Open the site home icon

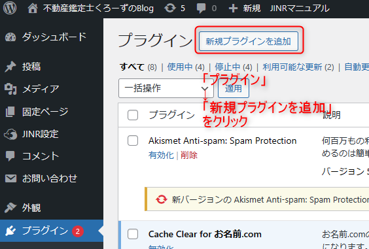(x=33, y=8)
